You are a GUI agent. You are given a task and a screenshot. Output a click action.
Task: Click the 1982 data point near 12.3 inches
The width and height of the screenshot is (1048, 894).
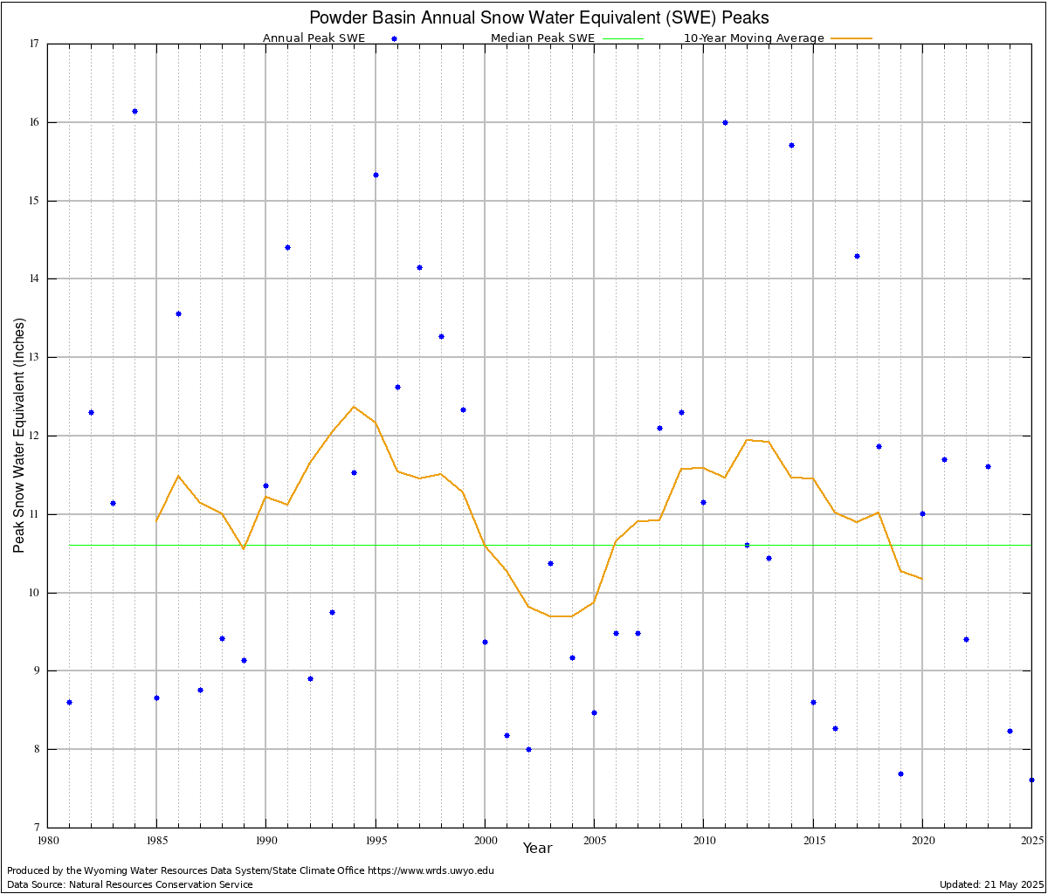tap(91, 412)
